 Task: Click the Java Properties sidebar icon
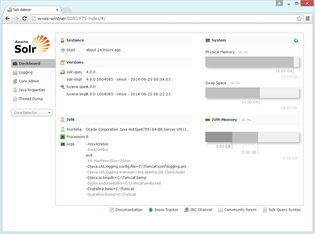click(x=15, y=90)
